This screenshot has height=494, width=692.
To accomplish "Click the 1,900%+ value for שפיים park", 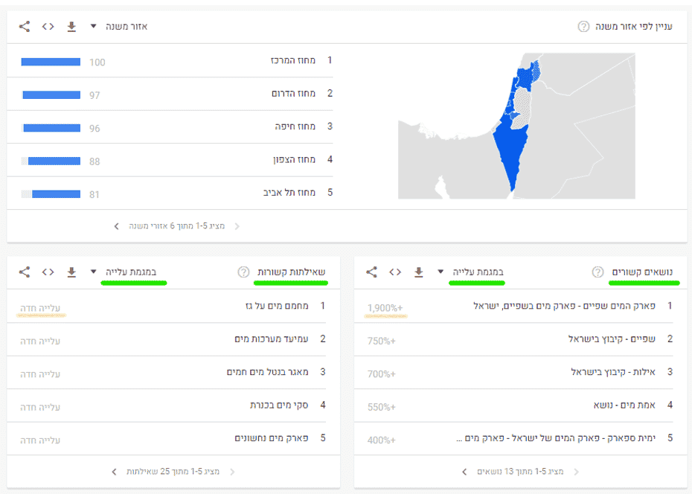I will 385,308.
